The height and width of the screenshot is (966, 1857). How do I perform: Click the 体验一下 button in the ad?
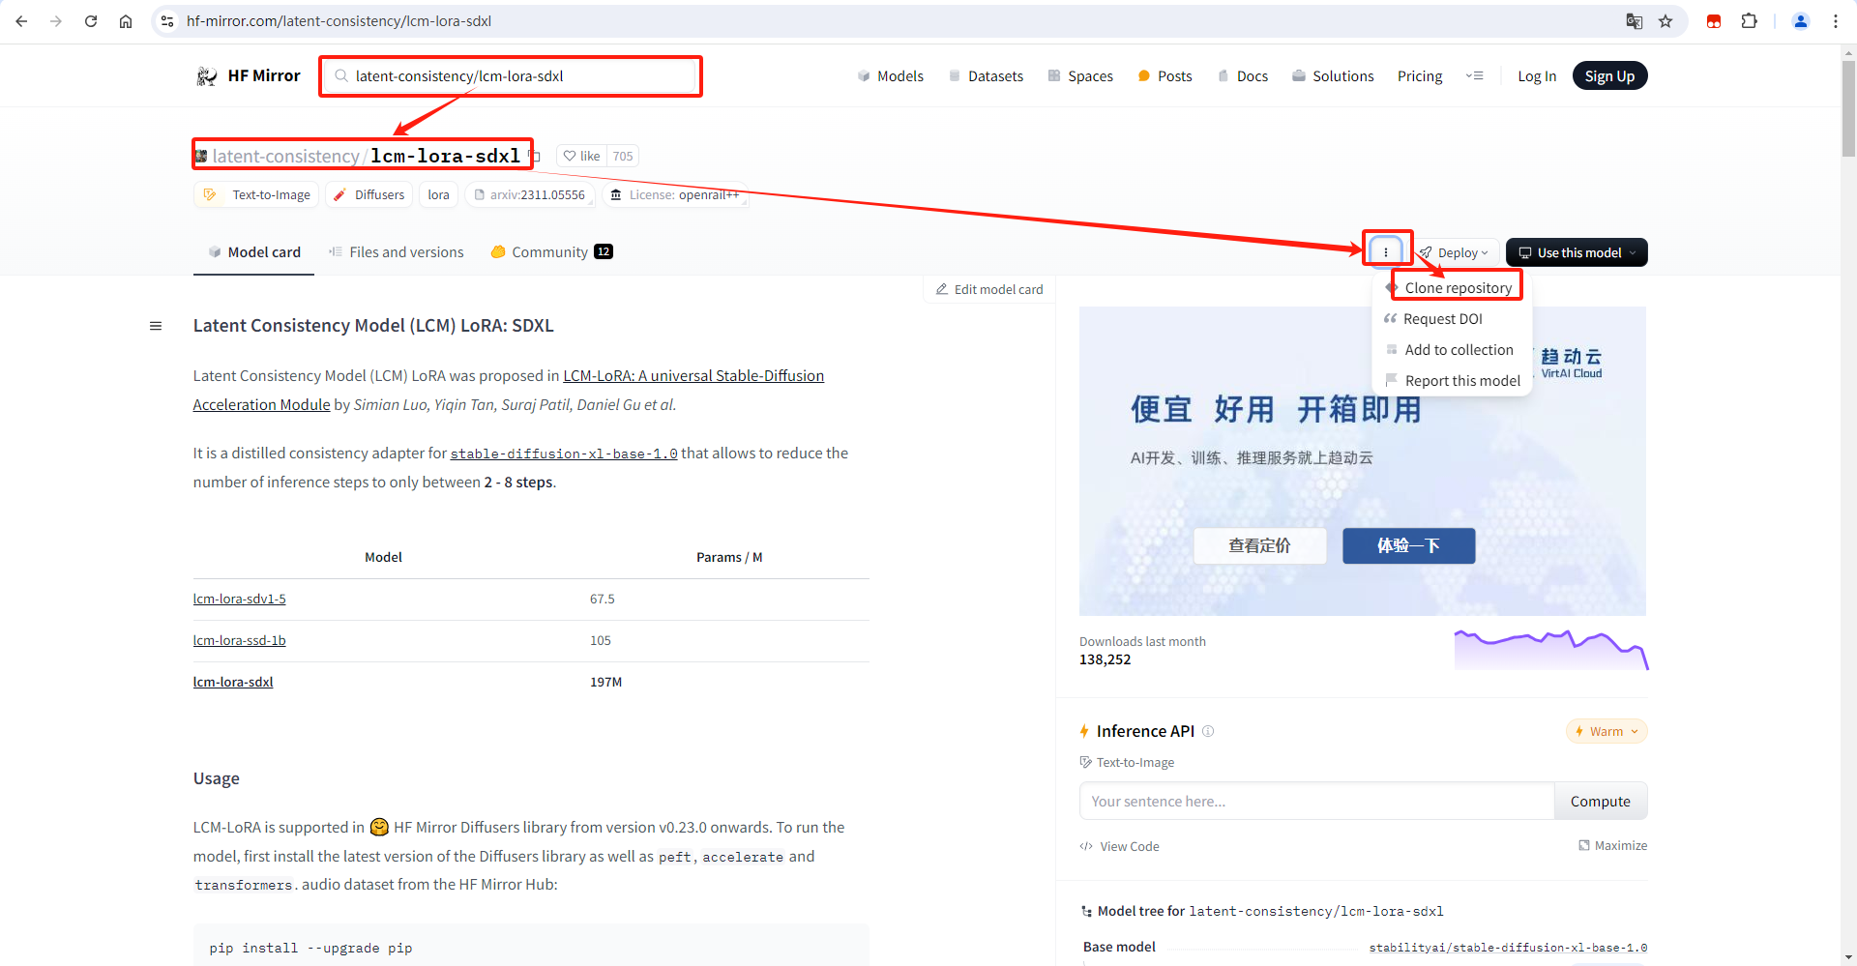(x=1408, y=545)
